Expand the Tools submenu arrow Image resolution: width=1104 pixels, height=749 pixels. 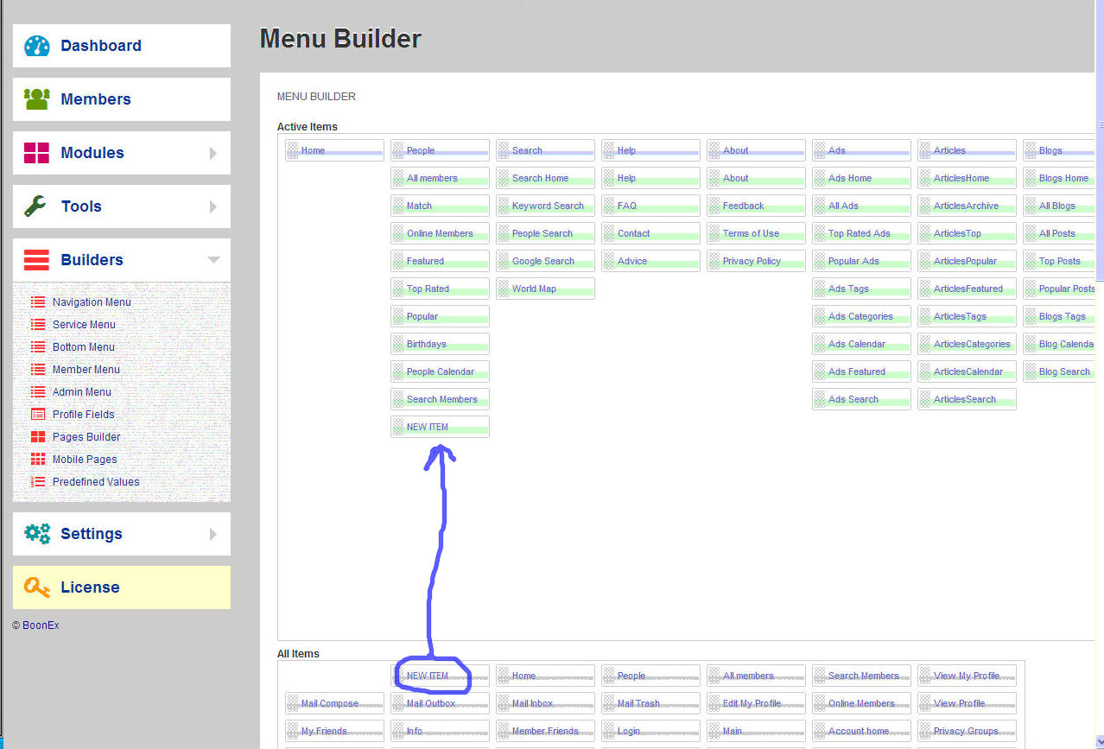pos(213,206)
